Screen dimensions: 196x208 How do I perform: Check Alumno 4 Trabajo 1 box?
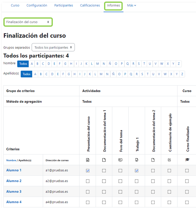(137, 202)
